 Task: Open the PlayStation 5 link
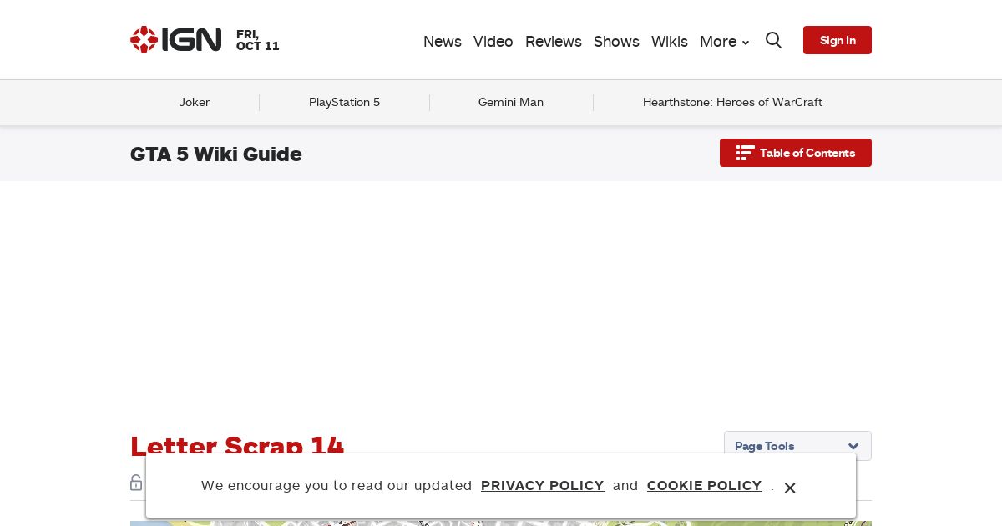pyautogui.click(x=344, y=102)
